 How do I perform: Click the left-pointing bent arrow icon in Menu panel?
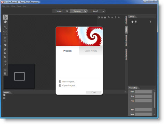[109, 17]
